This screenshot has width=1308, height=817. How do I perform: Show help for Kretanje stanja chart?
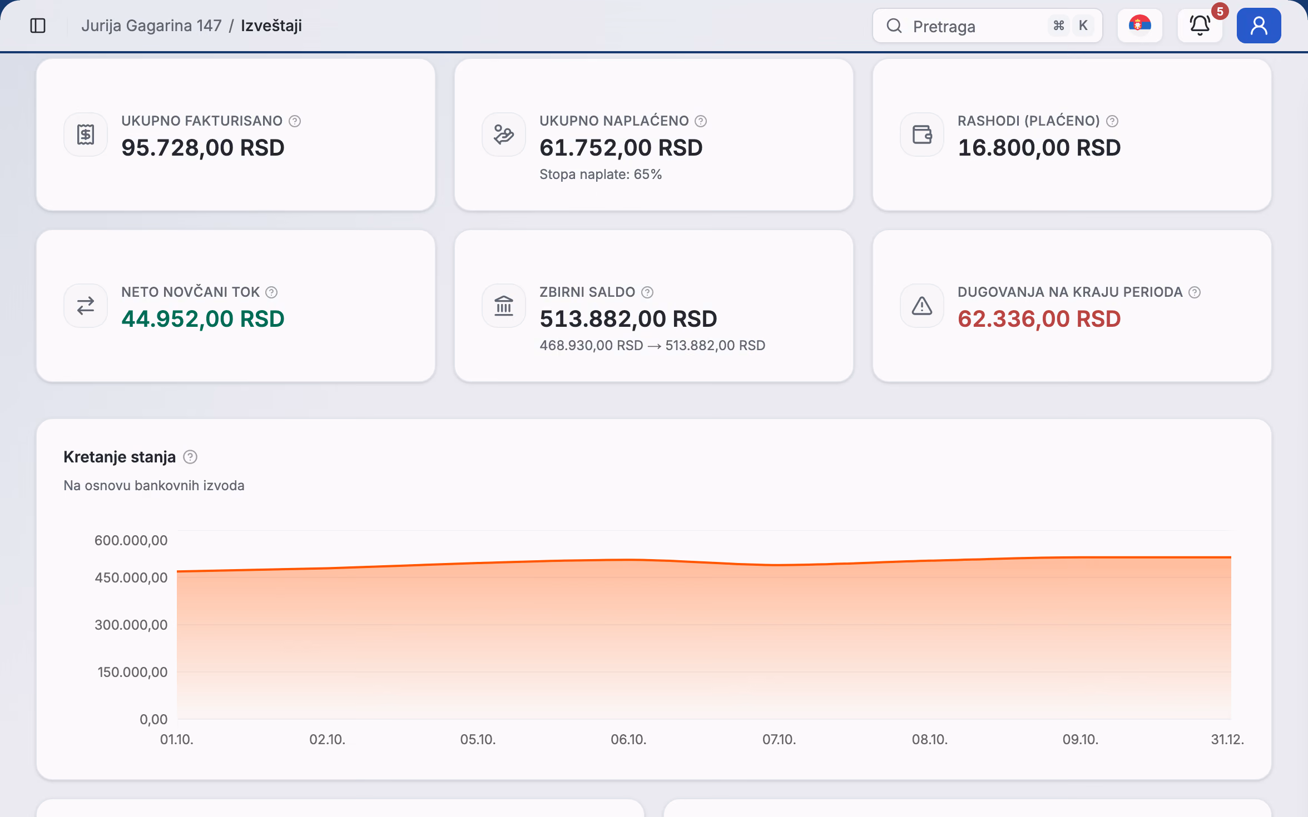tap(190, 457)
